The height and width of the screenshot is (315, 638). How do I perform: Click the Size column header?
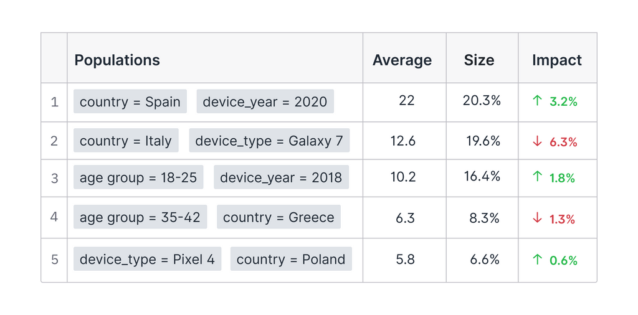pos(479,60)
